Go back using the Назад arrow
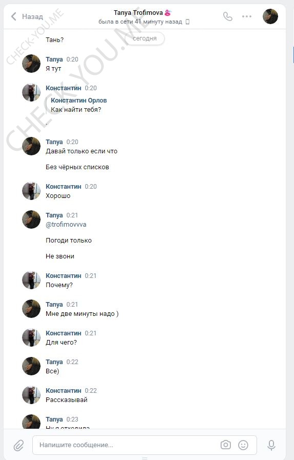294x460 pixels. 13,16
